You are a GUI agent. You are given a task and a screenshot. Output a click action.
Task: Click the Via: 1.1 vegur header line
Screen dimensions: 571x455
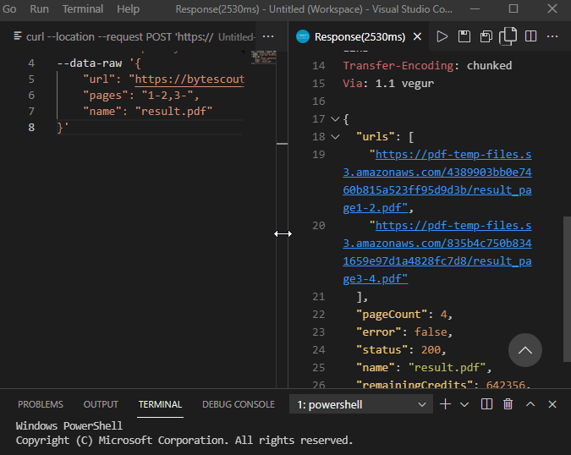[388, 84]
